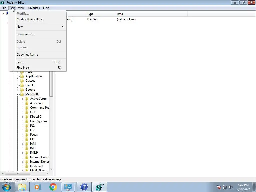256x192 pixels.
Task: Open Windows Start menu orb
Action: [x=7, y=187]
